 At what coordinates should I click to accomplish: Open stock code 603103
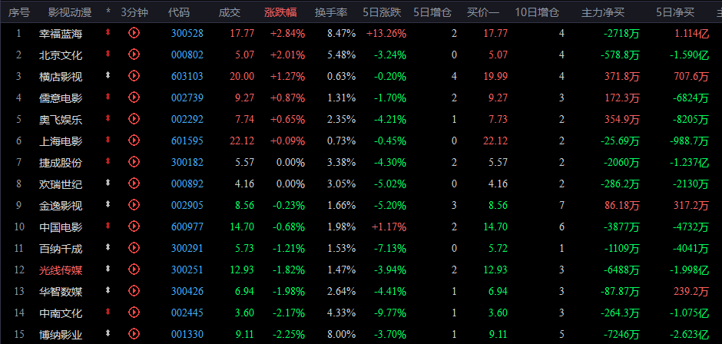click(x=187, y=76)
